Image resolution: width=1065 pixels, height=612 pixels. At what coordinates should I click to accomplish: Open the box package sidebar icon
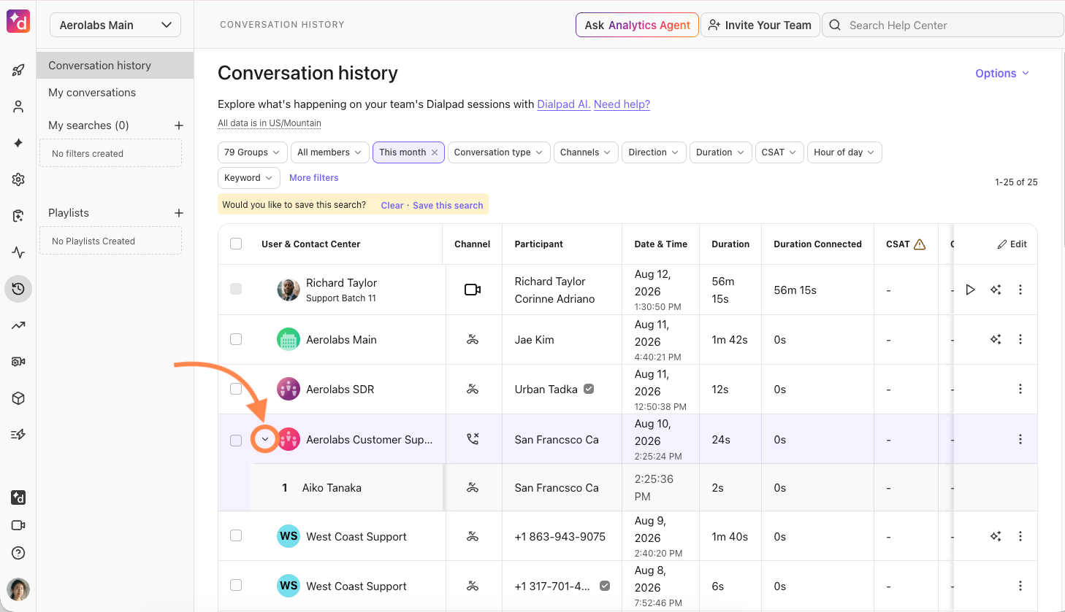pyautogui.click(x=18, y=398)
